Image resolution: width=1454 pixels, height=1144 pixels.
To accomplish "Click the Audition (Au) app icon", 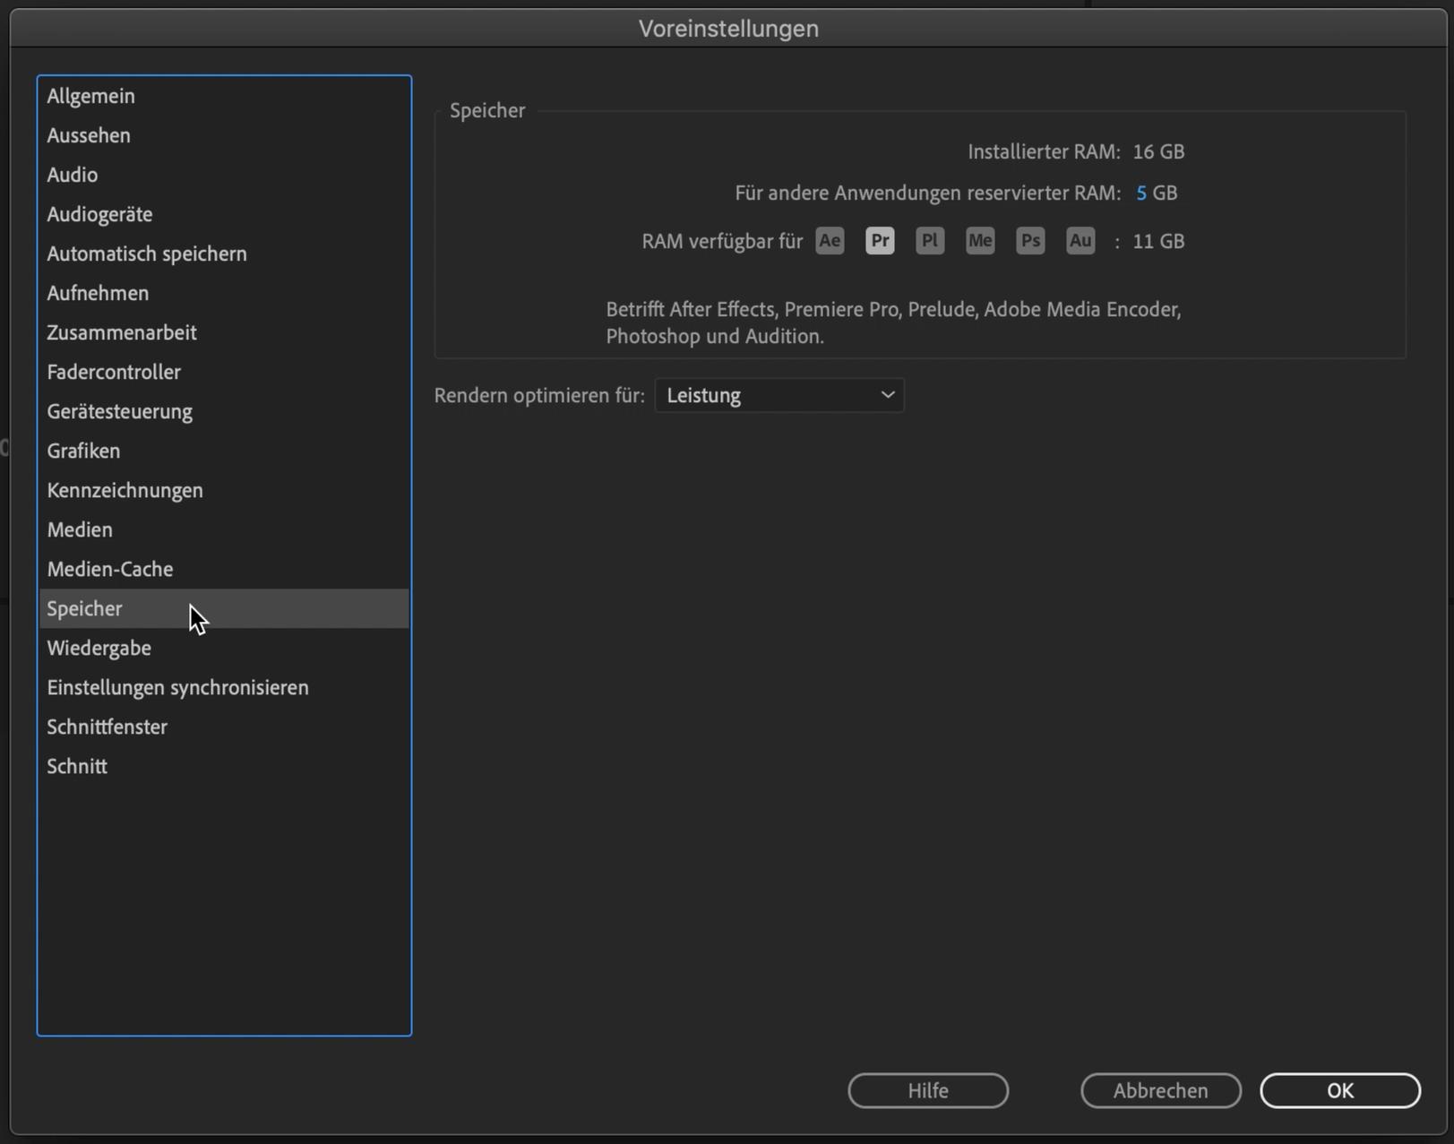I will [x=1080, y=241].
